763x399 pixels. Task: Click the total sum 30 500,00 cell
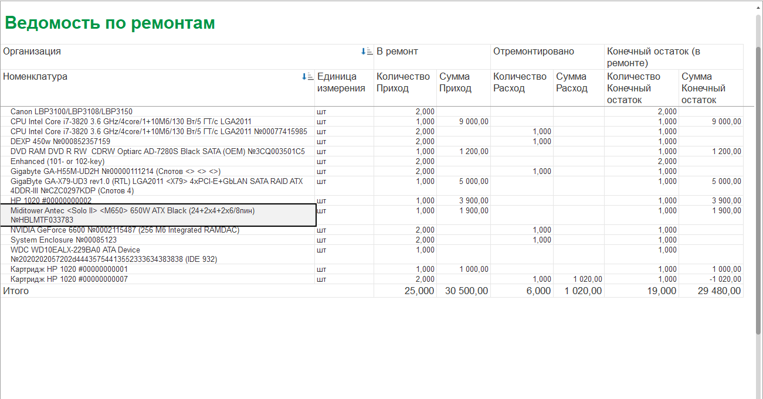(x=466, y=291)
